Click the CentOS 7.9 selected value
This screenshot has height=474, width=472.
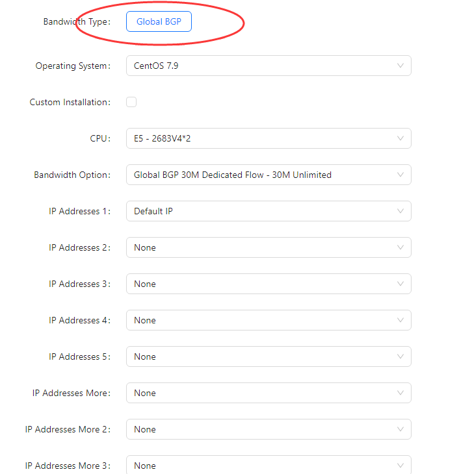156,66
